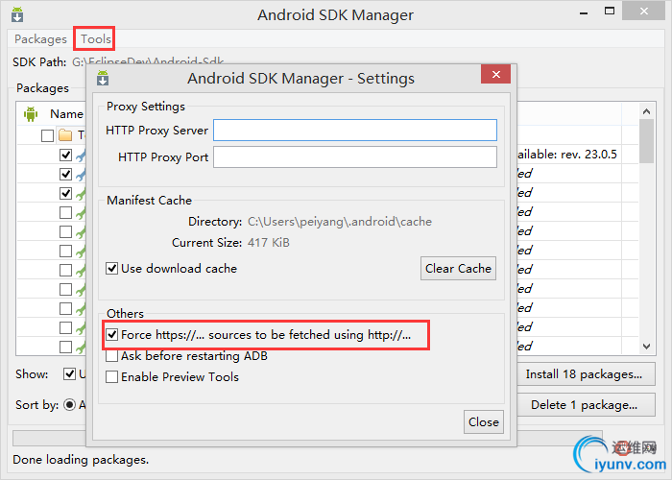Click the 417 KiB size value

pos(268,243)
